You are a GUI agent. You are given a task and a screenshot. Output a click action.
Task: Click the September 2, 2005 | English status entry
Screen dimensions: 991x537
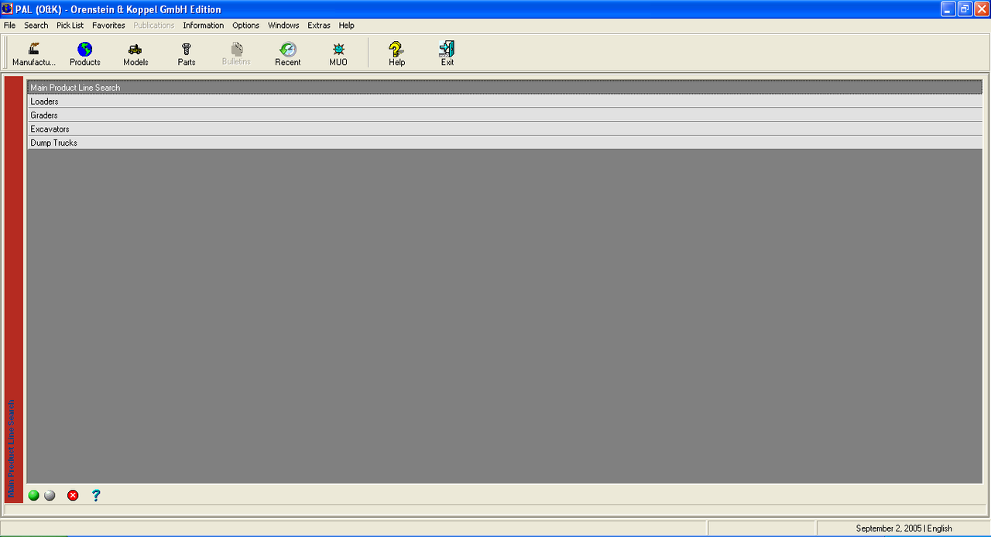click(x=904, y=528)
